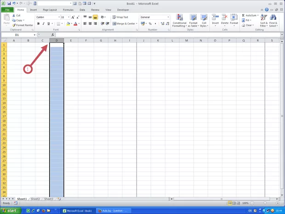Open Format cells menu in Cells group
Viewport: 285px width, 214px height.
tap(234, 20)
